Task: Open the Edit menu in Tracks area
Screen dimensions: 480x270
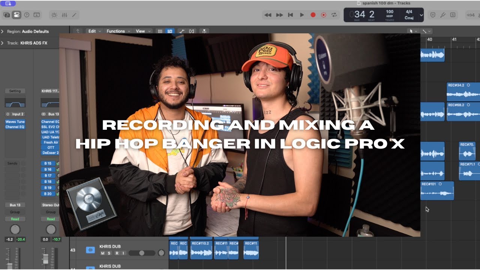Action: [94, 31]
